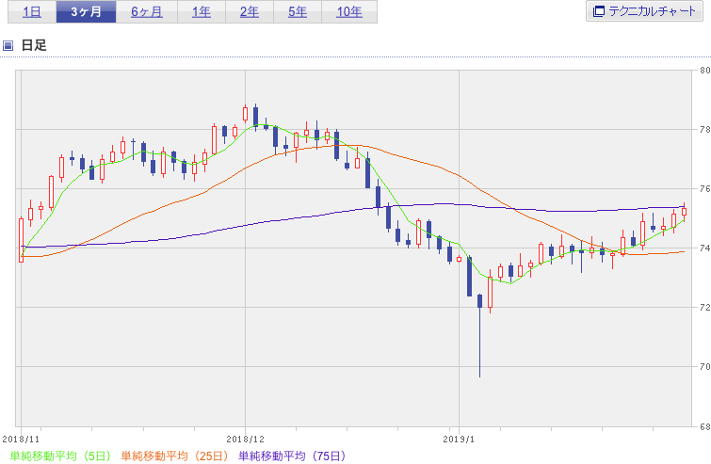The width and height of the screenshot is (711, 464).
Task: Select the 3ヶ月 period tab
Action: (x=86, y=11)
